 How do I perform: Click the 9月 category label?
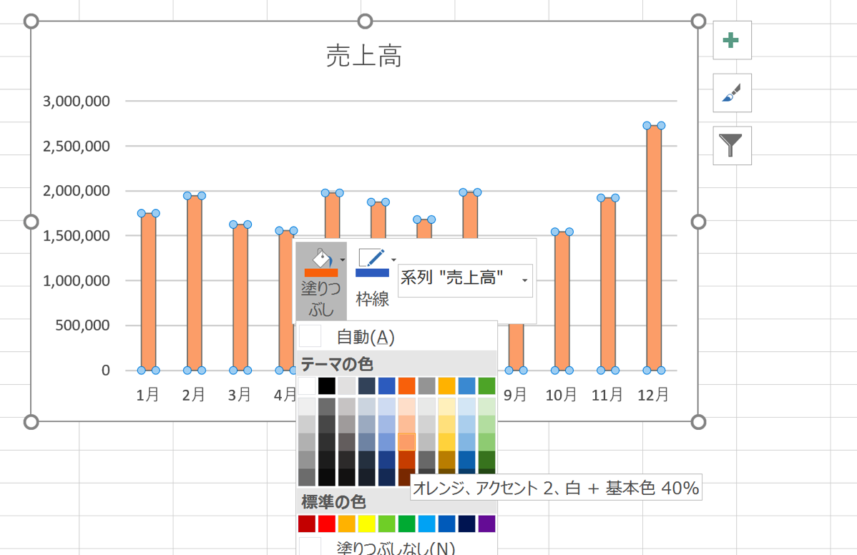point(515,394)
